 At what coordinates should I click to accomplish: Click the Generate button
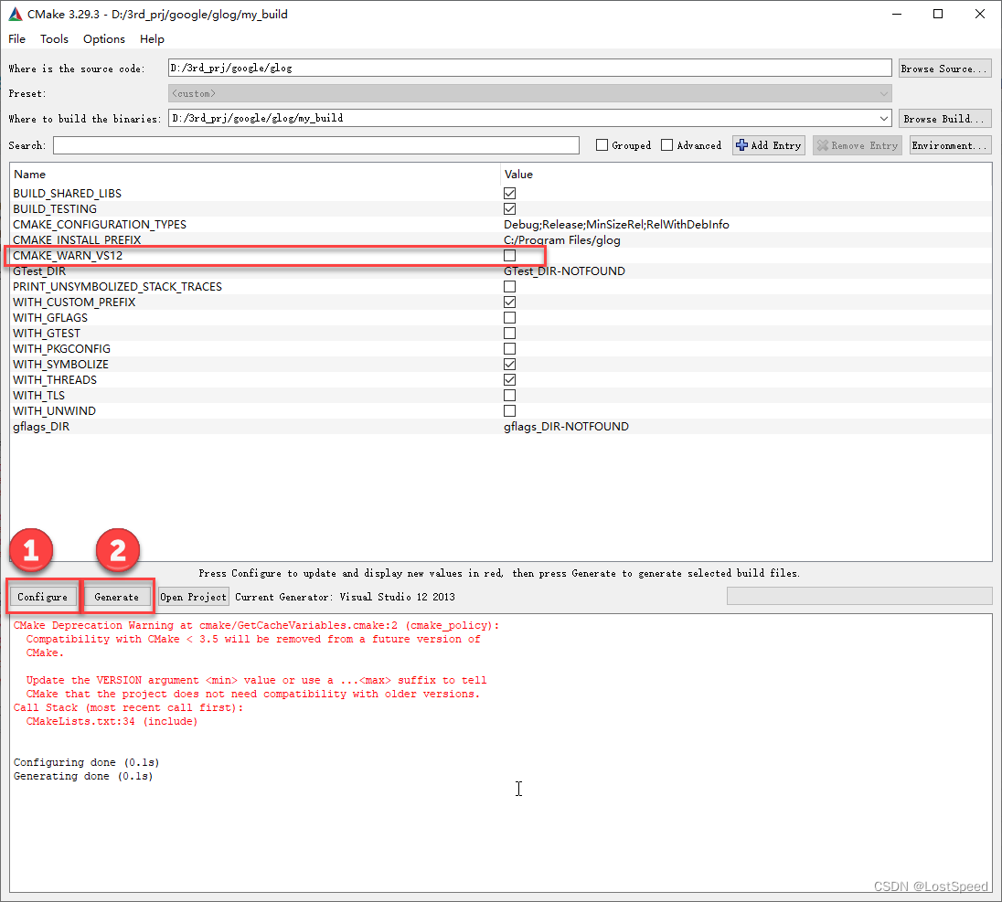pos(116,597)
